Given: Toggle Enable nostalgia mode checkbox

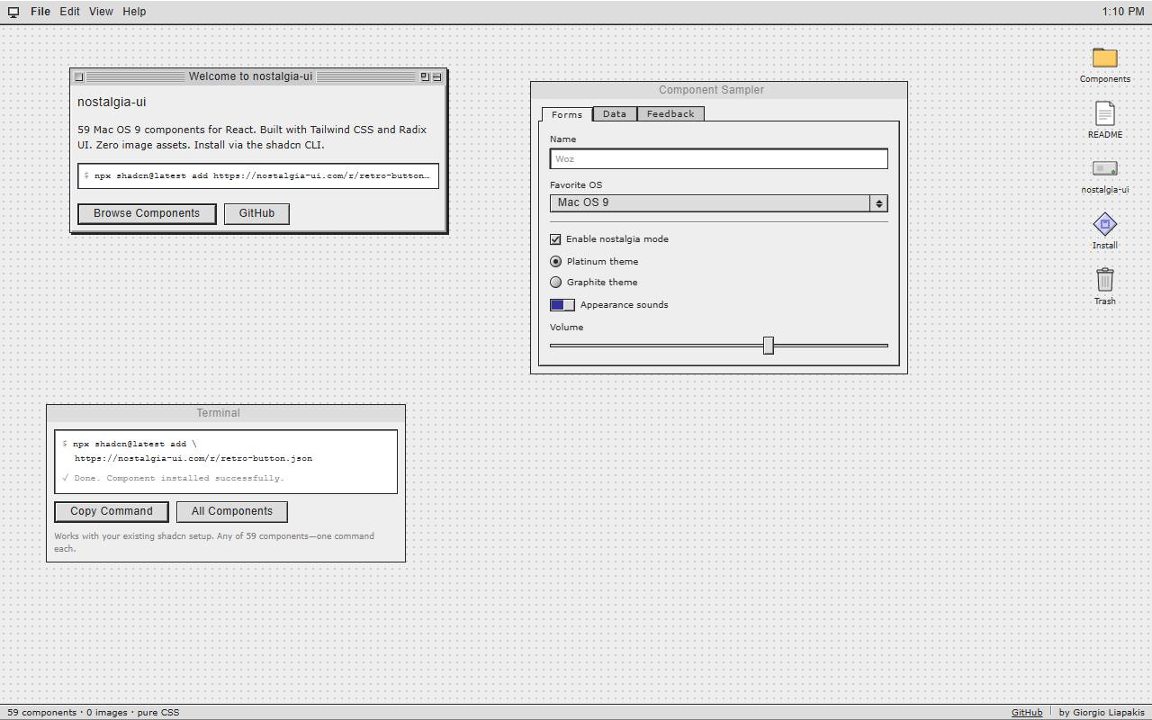Looking at the screenshot, I should (x=555, y=239).
